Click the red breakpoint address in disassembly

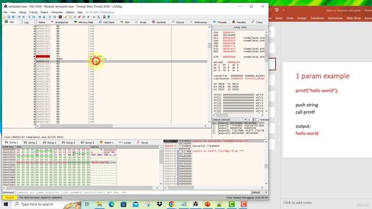click(43, 56)
